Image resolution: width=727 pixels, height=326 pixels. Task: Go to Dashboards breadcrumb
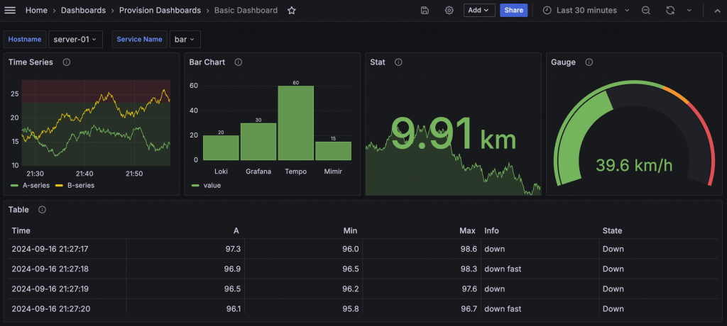[x=84, y=10]
